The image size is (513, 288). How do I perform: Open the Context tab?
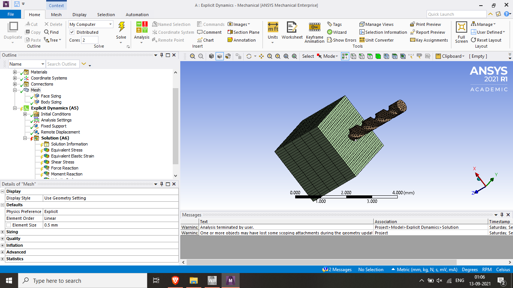[x=56, y=5]
